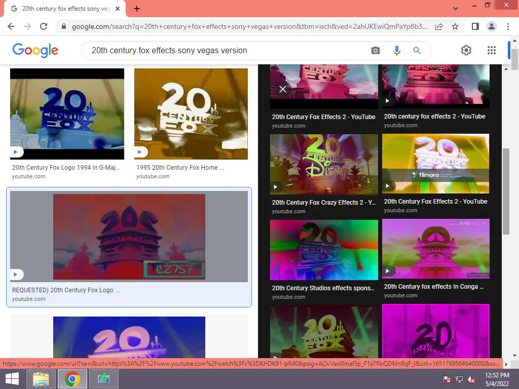Click '1995 20th Century Fox Home ...' title
The image size is (519, 389).
click(x=180, y=167)
